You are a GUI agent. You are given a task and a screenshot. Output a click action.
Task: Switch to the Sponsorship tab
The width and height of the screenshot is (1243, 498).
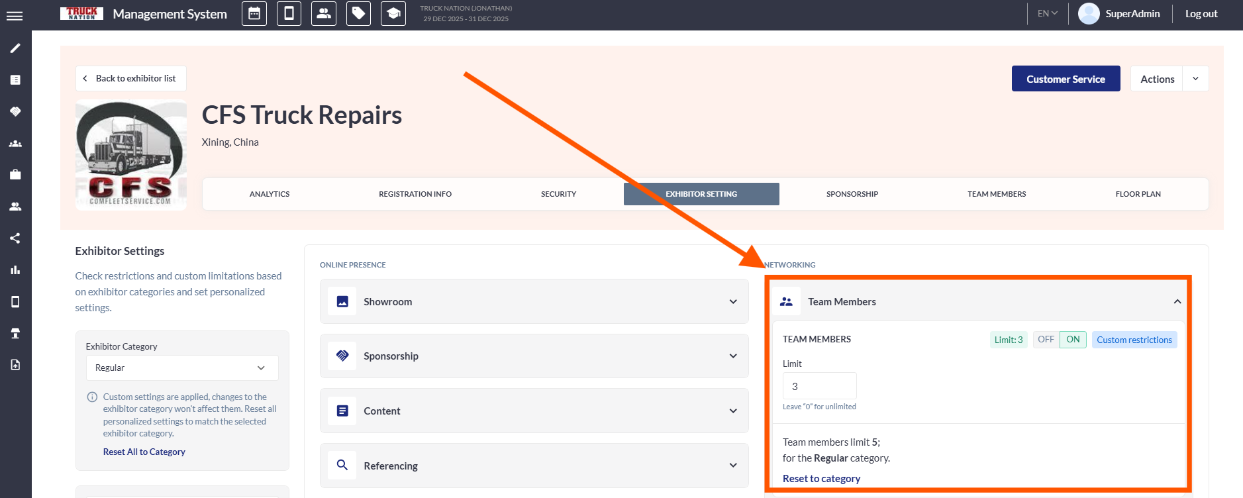(x=852, y=194)
